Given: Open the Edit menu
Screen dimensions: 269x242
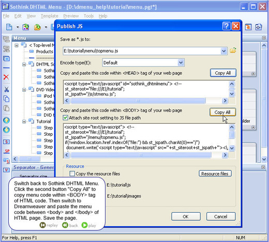Looking at the screenshot, I should coord(18,16).
